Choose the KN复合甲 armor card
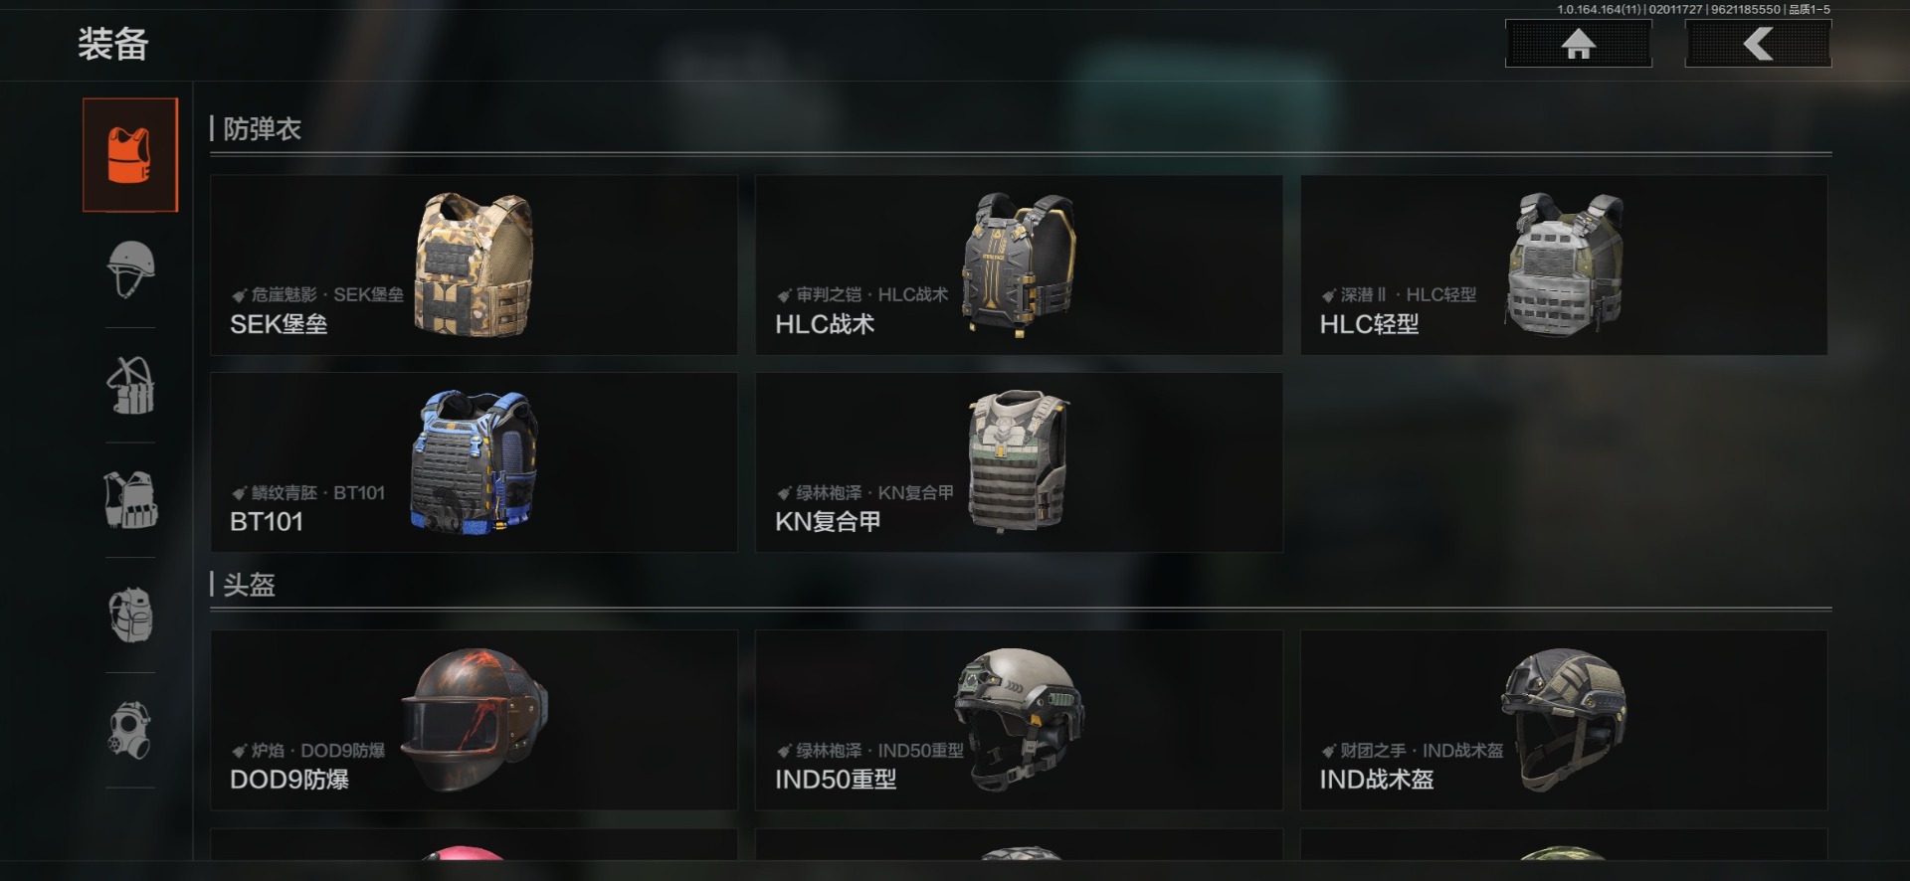Viewport: 1910px width, 881px height. coord(1019,462)
